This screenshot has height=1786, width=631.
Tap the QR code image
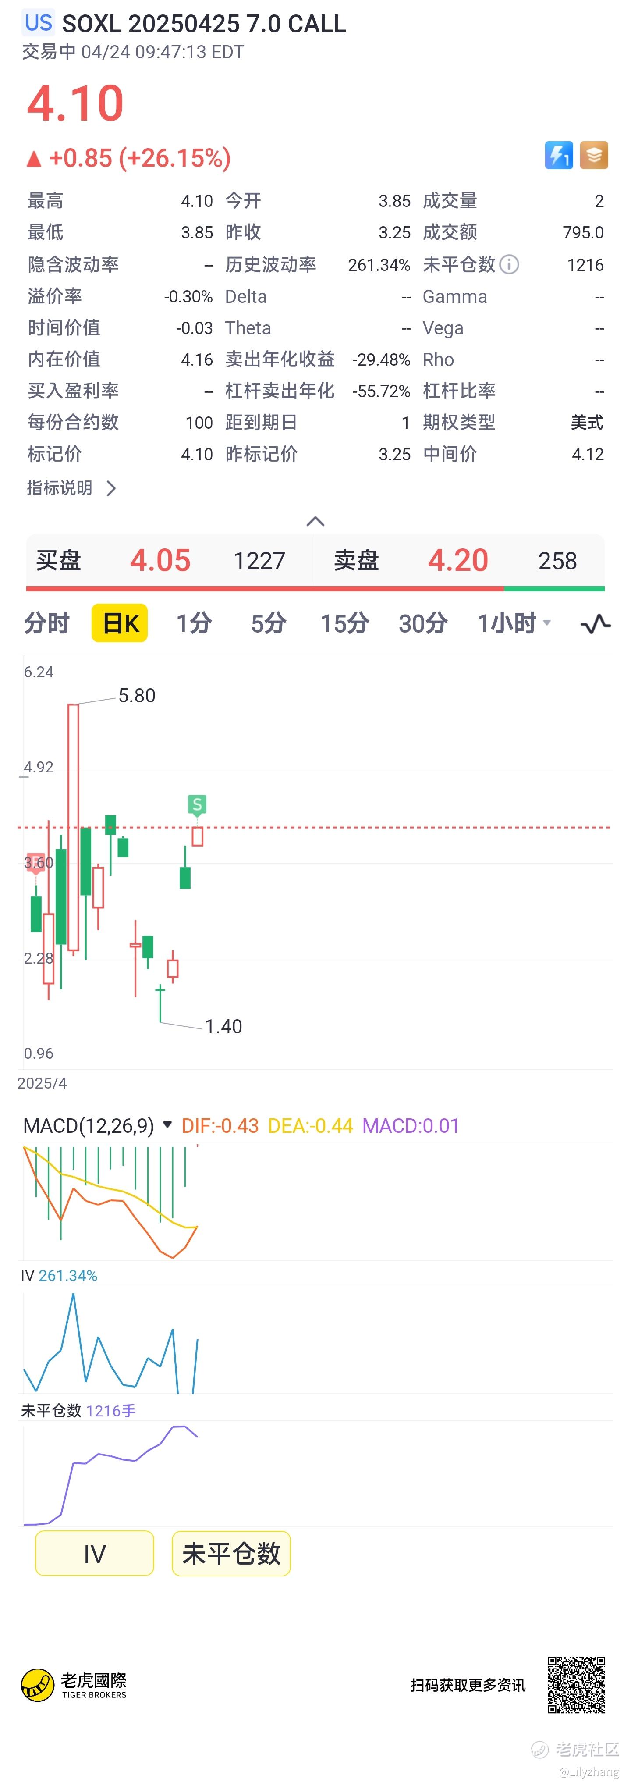pos(576,1685)
